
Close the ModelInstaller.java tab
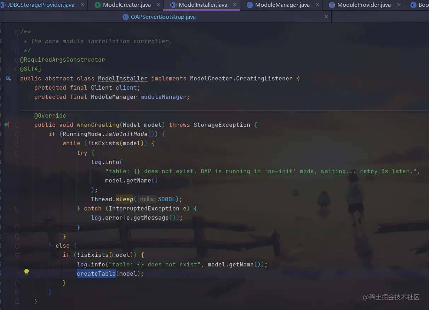coord(235,5)
